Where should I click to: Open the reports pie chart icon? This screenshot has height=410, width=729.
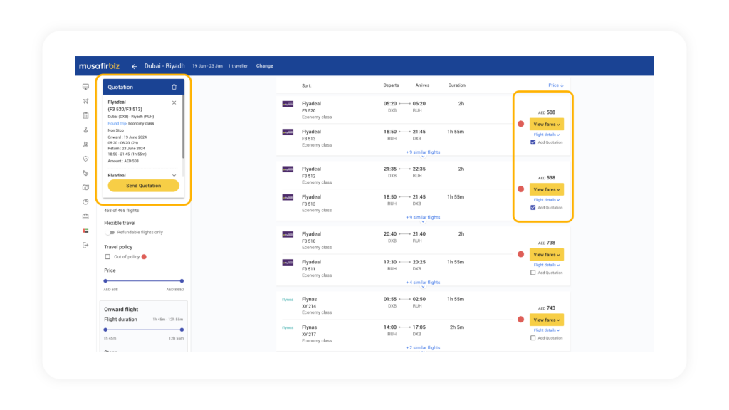[85, 202]
